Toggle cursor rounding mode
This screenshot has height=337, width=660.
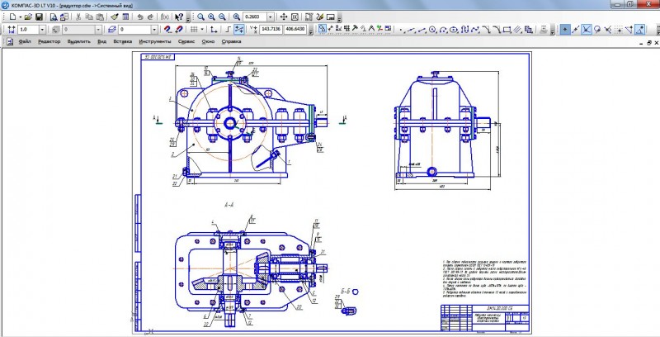tap(238, 30)
